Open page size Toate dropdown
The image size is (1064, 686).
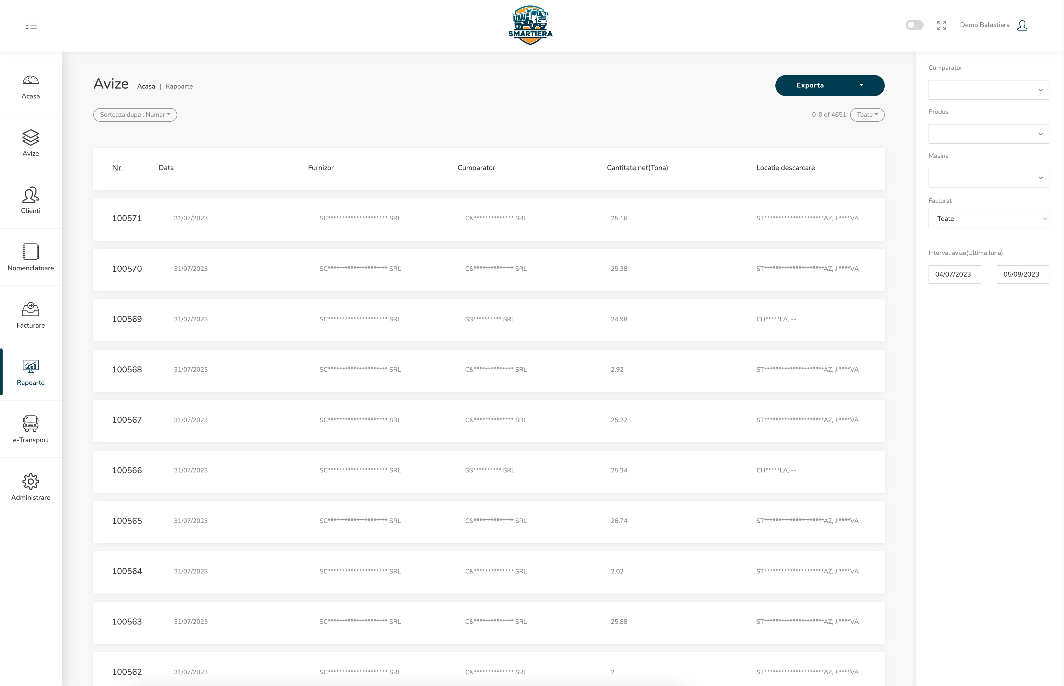867,115
